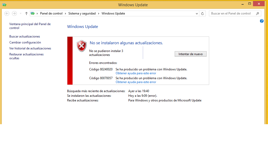Click the Errores encontrados label
Viewport: 268px width, 163px height.
click(x=103, y=63)
